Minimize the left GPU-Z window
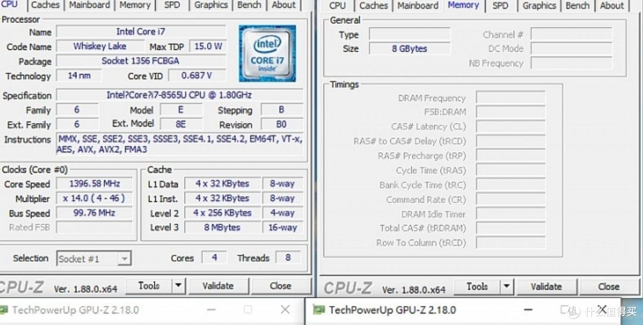643x325 pixels. pos(211,310)
